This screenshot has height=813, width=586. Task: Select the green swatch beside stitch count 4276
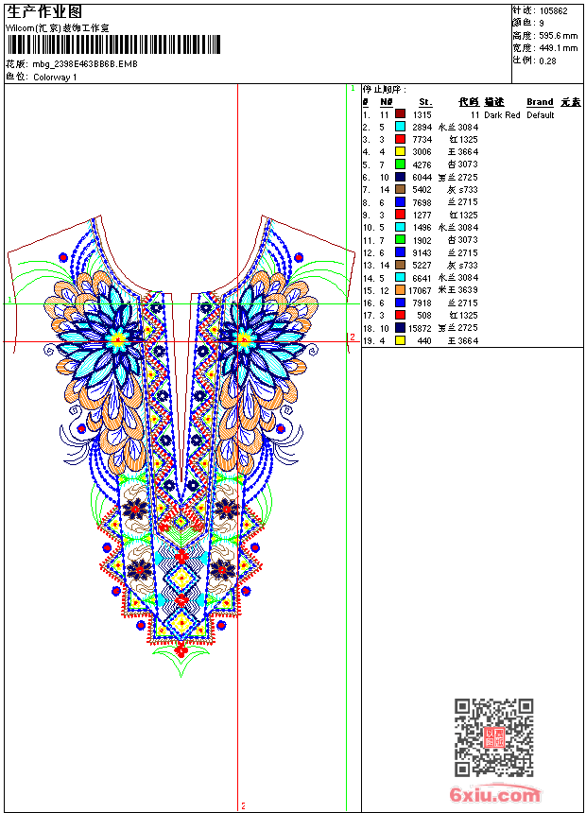tap(401, 164)
